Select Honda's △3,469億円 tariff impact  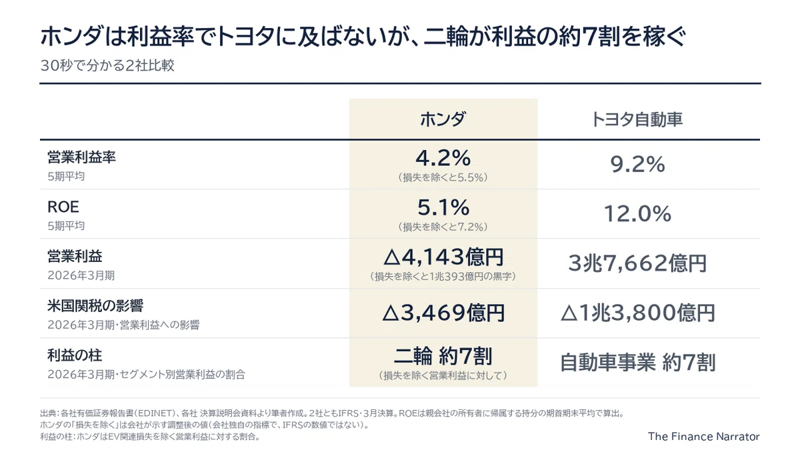pyautogui.click(x=443, y=312)
